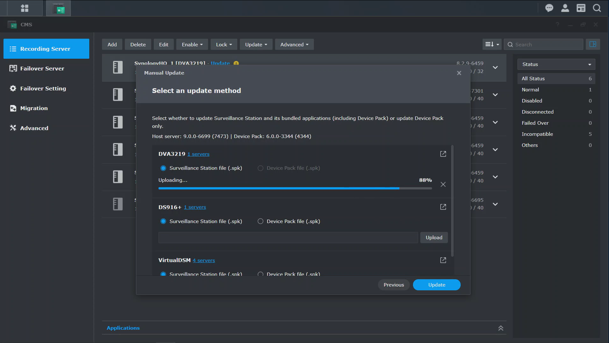Click the second row server icon
The width and height of the screenshot is (609, 343).
(118, 95)
